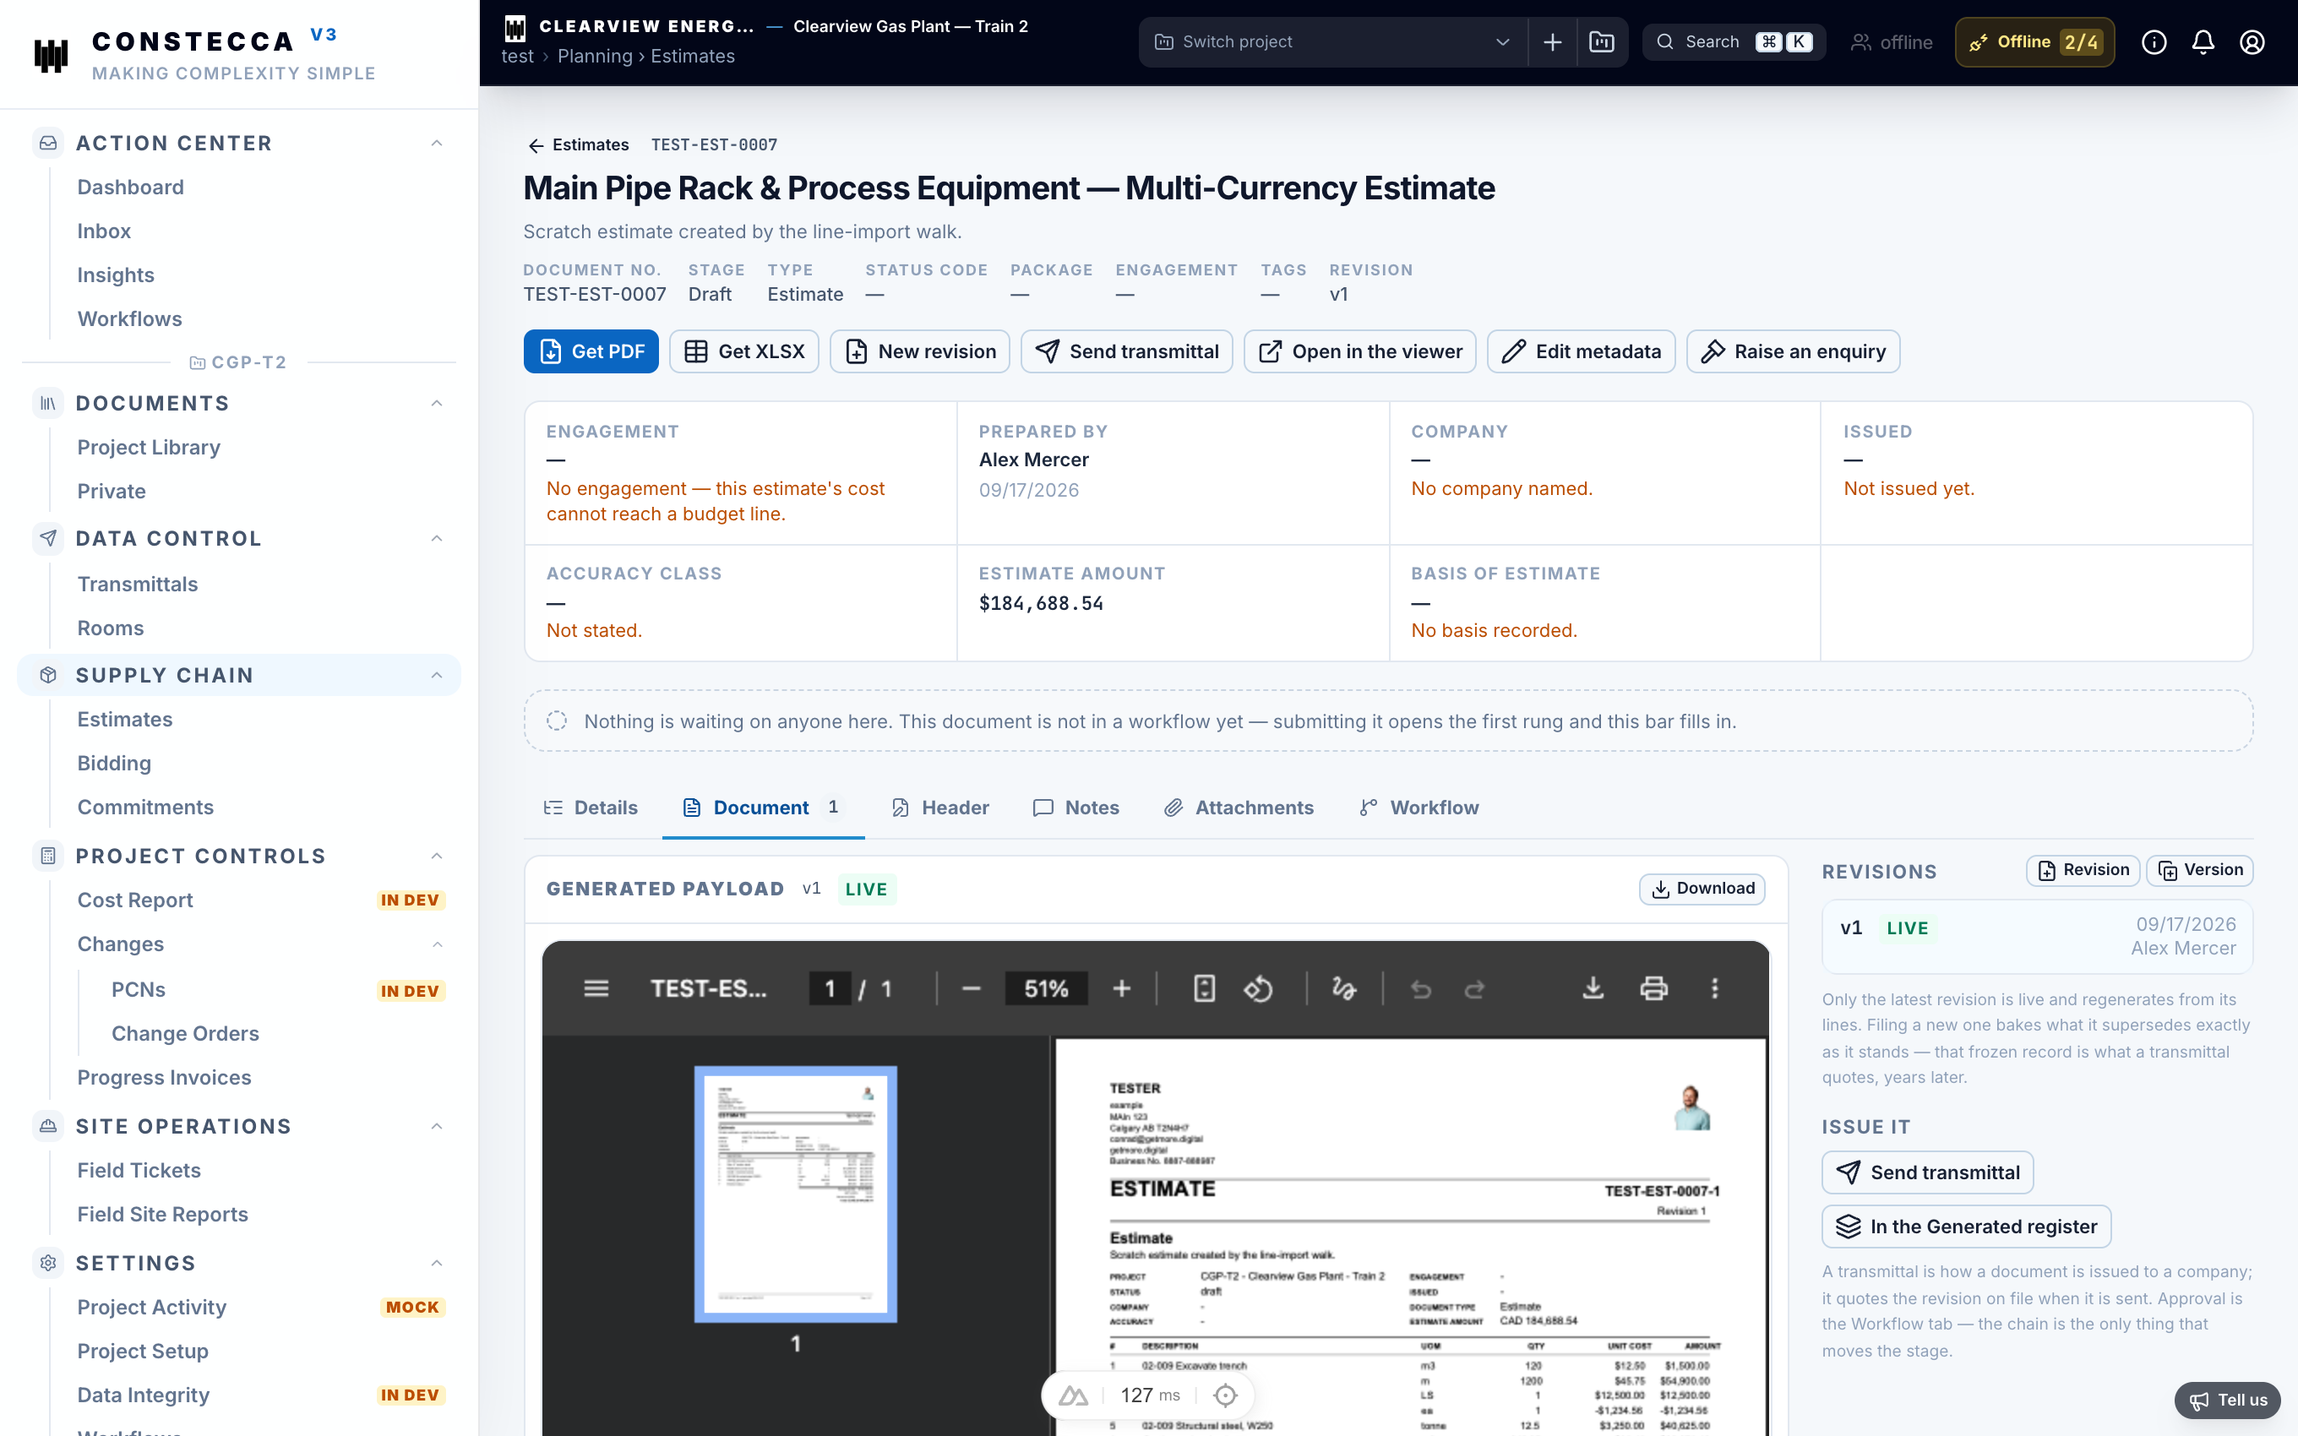2298x1436 pixels.
Task: Open the Search box in header
Action: click(1734, 41)
